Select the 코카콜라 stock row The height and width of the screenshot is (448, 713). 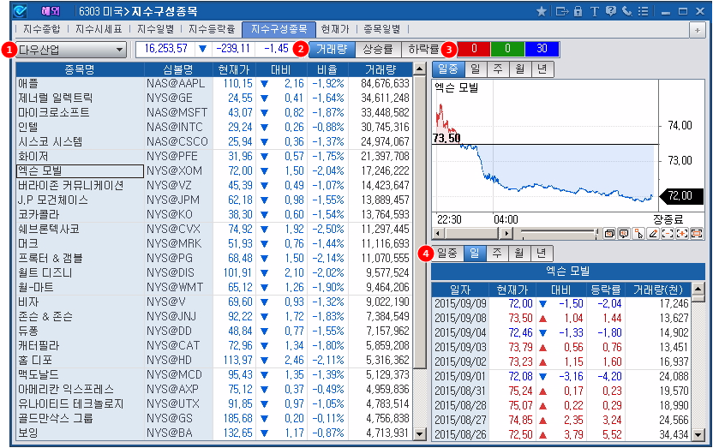click(x=214, y=214)
